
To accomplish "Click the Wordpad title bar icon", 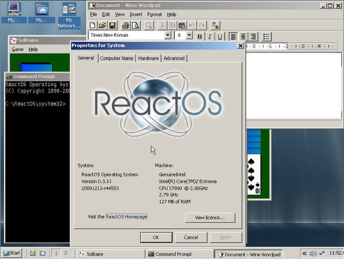I will pos(92,5).
